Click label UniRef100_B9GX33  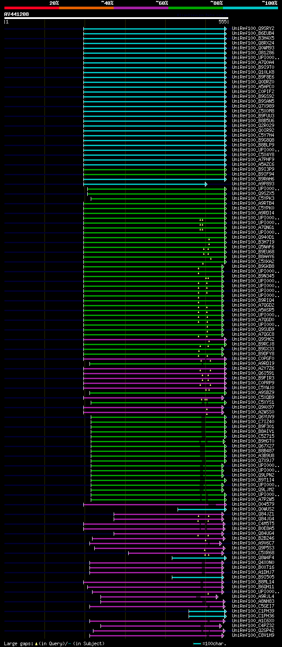point(253,349)
